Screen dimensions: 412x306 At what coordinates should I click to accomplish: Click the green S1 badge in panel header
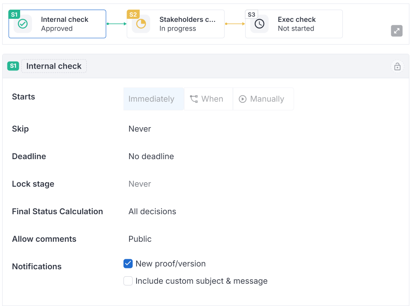tap(13, 66)
